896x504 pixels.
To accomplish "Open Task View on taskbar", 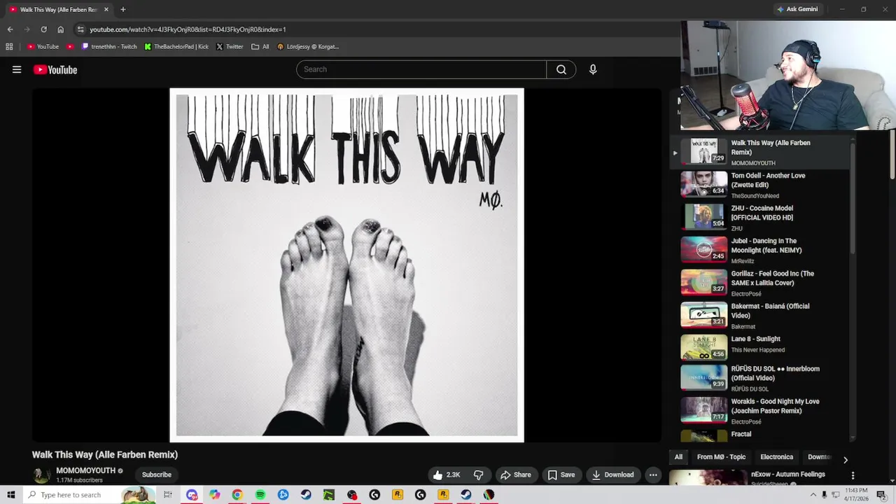I will 168,495.
